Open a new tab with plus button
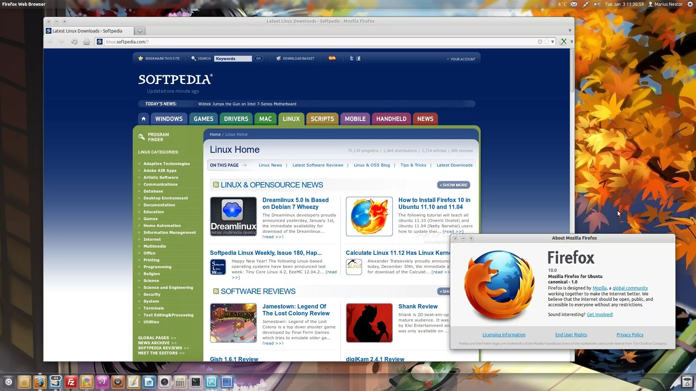Viewport: 696px width, 391px height. click(140, 31)
